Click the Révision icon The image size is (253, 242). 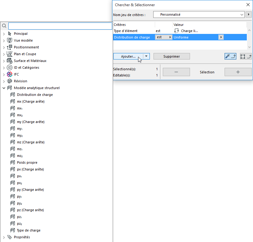[x=10, y=81]
